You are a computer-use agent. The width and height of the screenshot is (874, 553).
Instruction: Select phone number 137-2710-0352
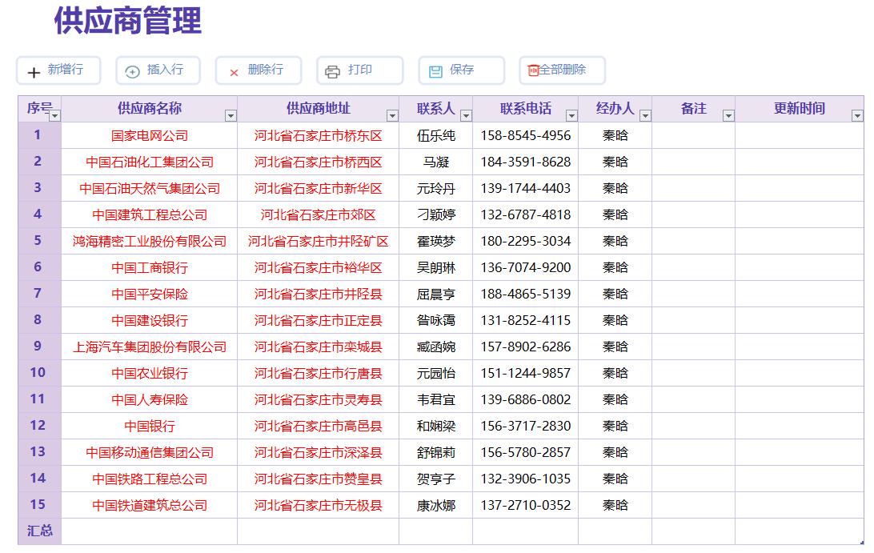526,505
